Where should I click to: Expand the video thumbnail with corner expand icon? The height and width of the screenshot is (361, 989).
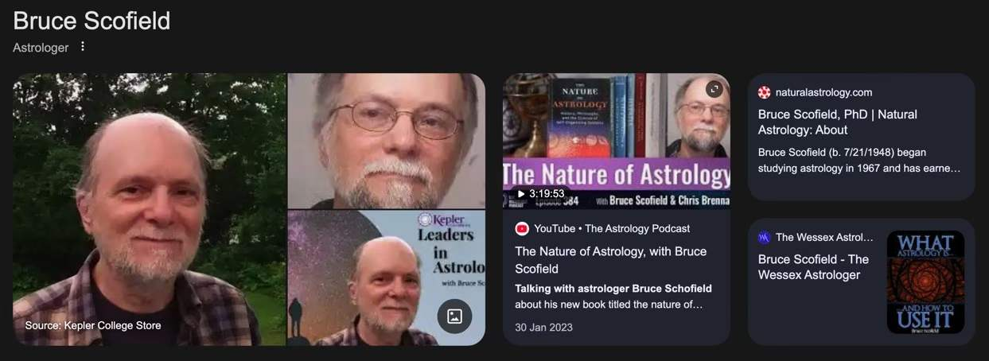[714, 89]
